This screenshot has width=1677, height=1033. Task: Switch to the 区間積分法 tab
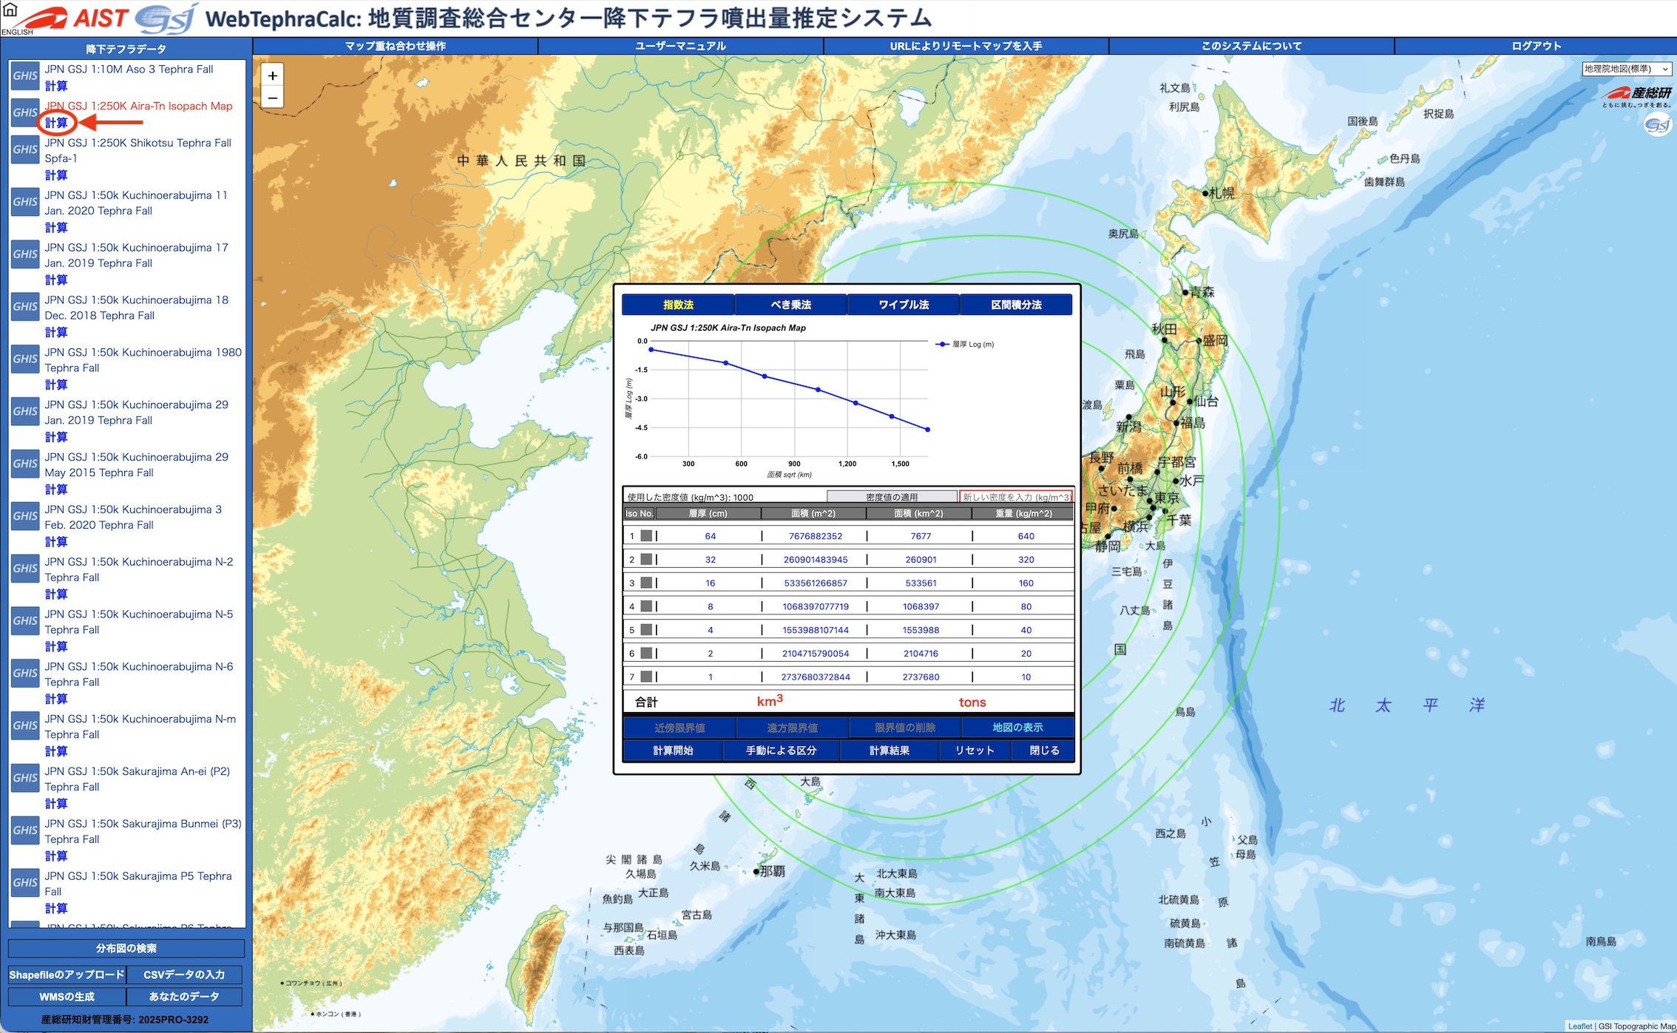coord(1017,305)
